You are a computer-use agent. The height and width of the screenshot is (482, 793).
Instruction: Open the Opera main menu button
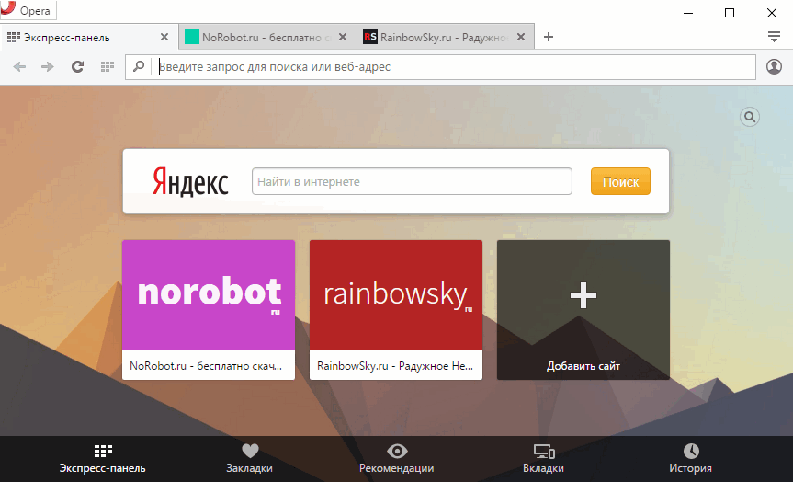pyautogui.click(x=28, y=10)
